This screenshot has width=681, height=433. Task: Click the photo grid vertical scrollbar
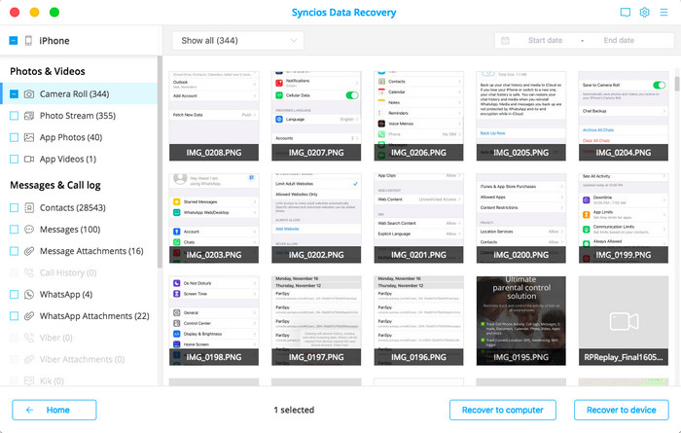point(677,84)
